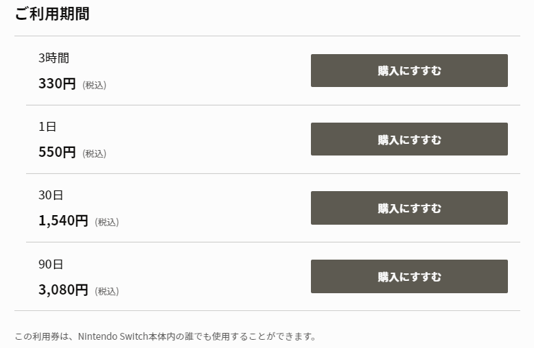
Task: Click the 1,540円 price text
Action: (x=63, y=221)
